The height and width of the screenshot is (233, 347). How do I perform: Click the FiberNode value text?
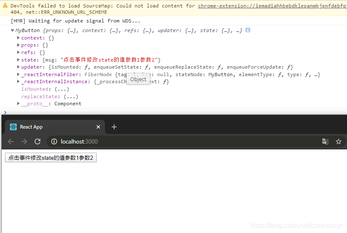[x=98, y=74]
